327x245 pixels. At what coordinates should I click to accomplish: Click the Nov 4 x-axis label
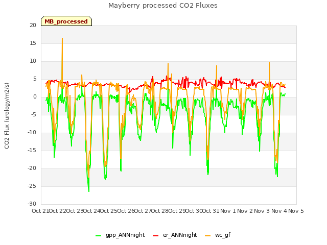pos(279,211)
